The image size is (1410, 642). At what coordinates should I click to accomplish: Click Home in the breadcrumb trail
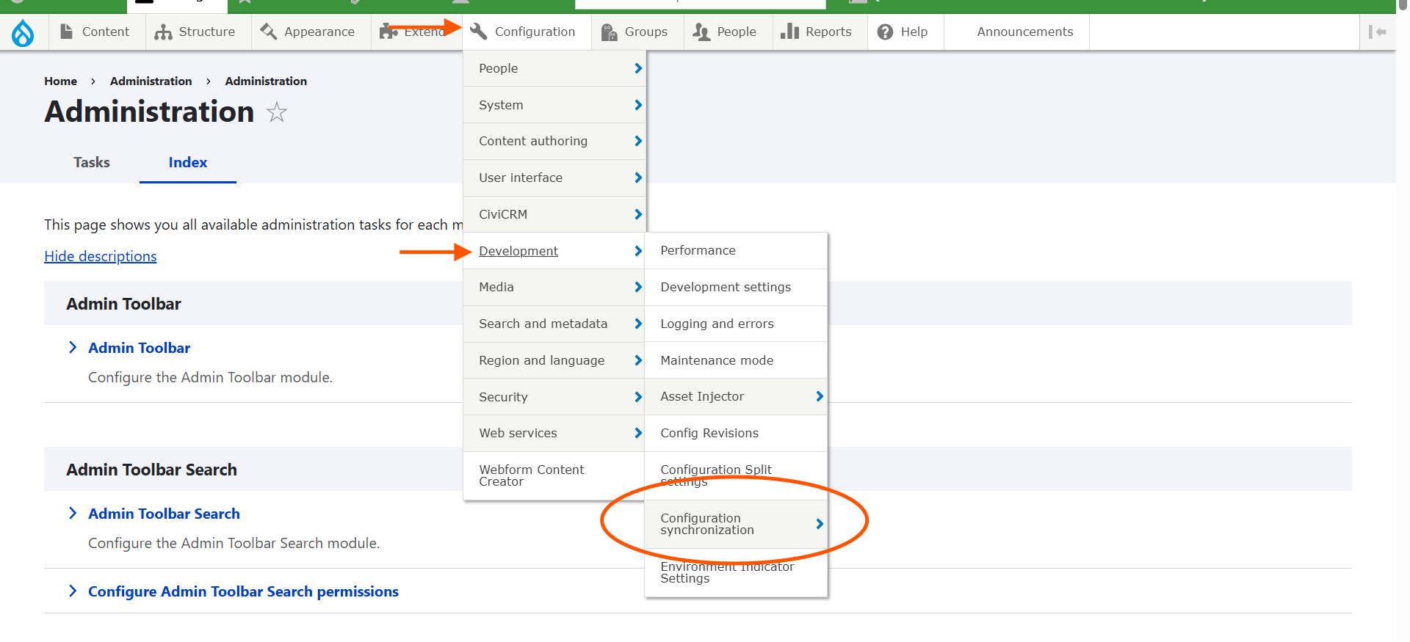[x=60, y=81]
